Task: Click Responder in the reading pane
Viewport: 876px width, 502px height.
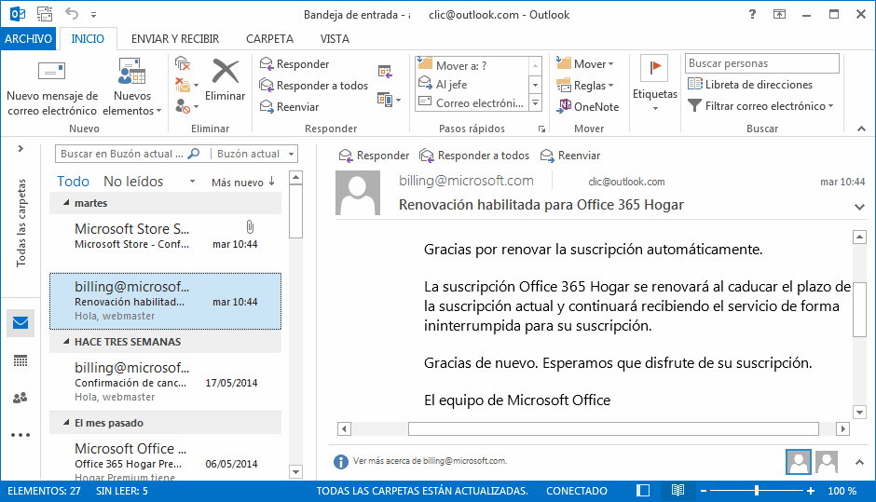Action: [x=374, y=156]
